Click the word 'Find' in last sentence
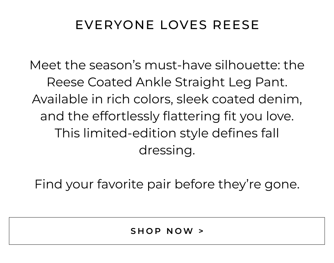Image resolution: width=334 pixels, height=263 pixels. pos(48,184)
